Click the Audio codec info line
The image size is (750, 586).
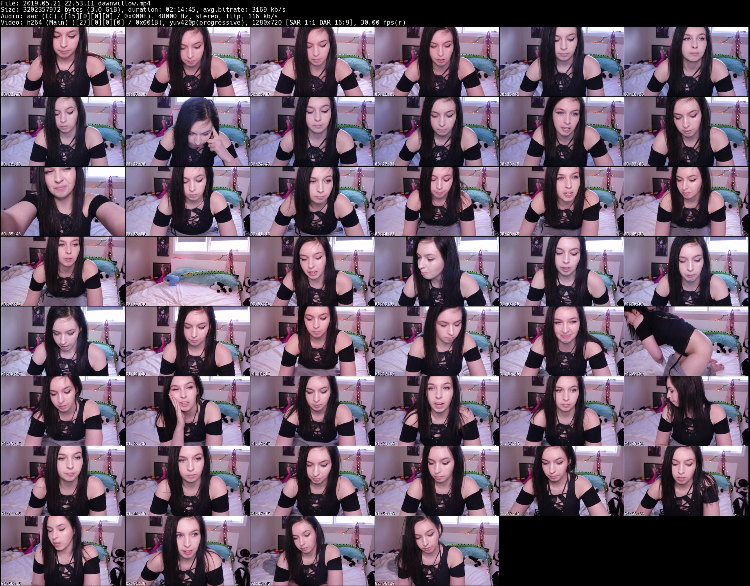pyautogui.click(x=139, y=16)
